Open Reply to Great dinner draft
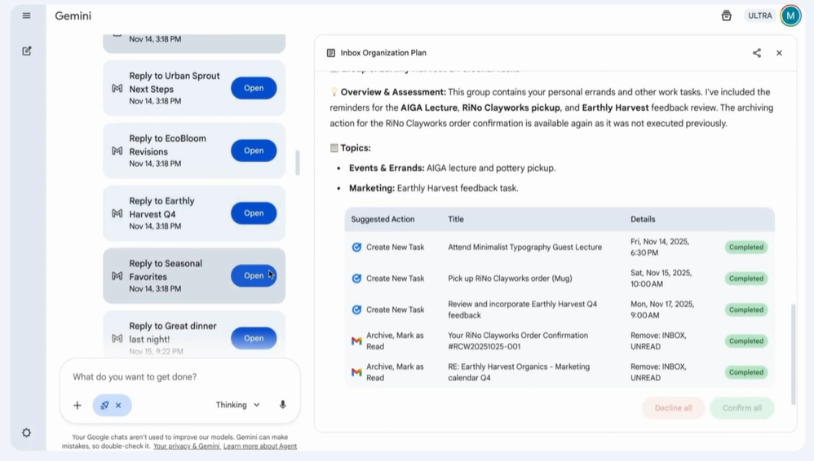 [253, 338]
